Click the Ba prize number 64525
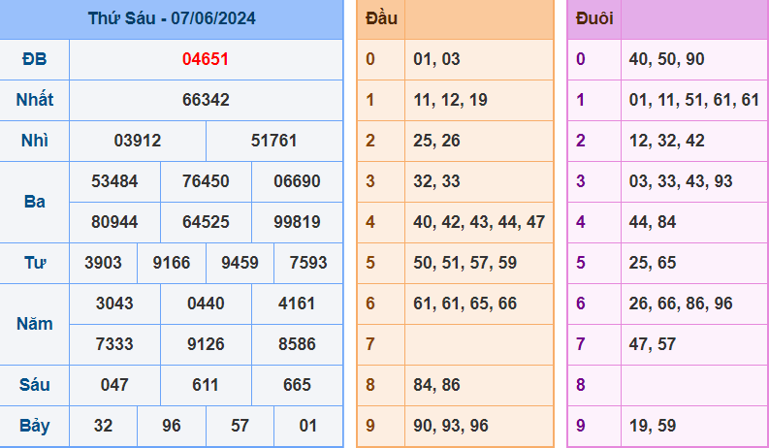 [206, 222]
